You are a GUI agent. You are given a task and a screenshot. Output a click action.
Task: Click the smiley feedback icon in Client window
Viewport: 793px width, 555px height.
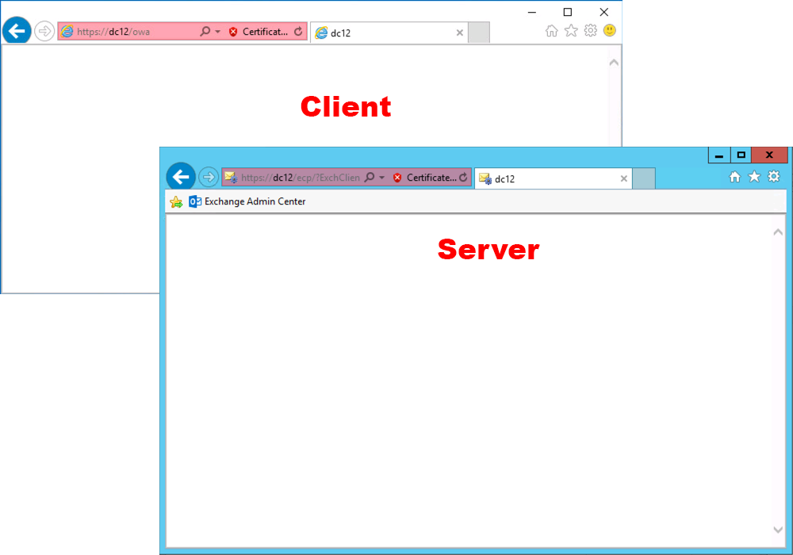click(609, 31)
